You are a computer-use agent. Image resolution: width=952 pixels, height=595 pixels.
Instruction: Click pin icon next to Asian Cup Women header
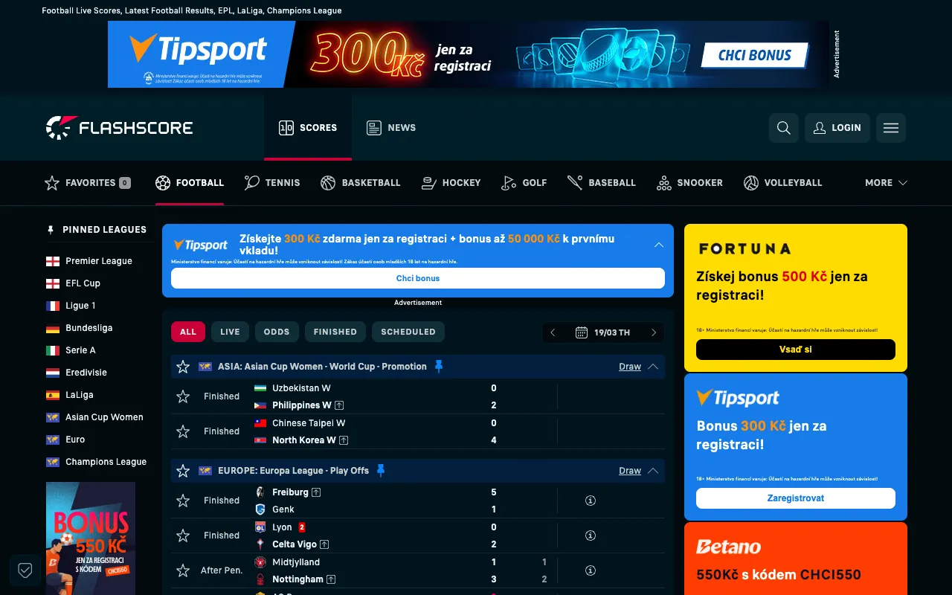439,366
